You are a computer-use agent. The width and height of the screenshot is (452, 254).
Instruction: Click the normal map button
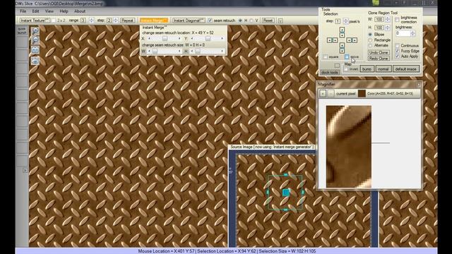(x=383, y=69)
